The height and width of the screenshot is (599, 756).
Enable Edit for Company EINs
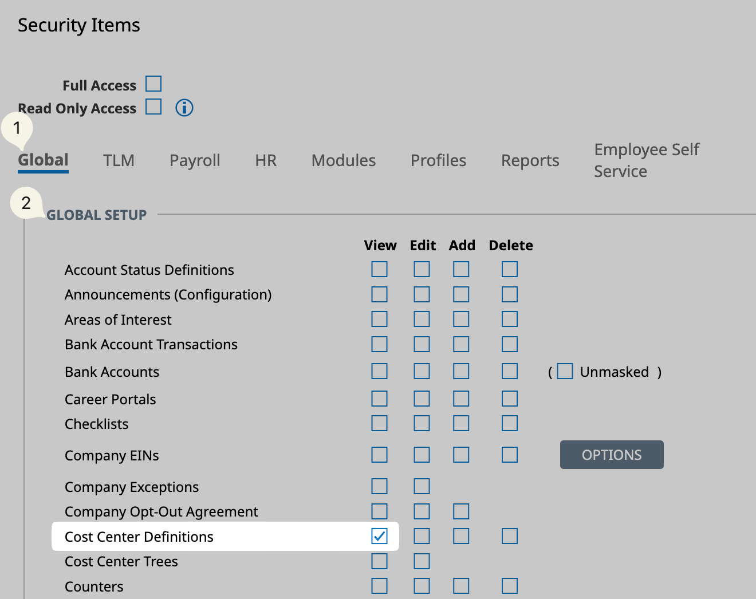[422, 455]
